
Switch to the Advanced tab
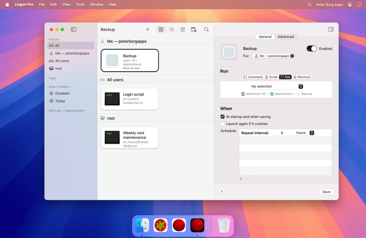[285, 37]
